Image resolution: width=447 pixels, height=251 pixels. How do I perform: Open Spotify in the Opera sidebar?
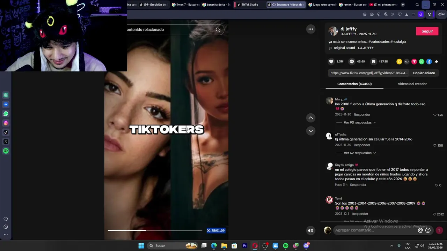(x=6, y=151)
